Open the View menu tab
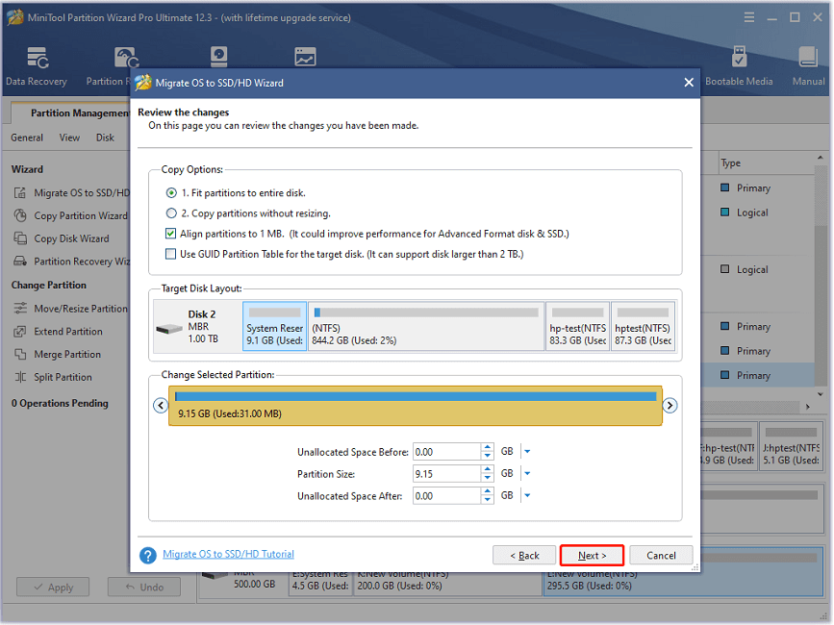 69,137
